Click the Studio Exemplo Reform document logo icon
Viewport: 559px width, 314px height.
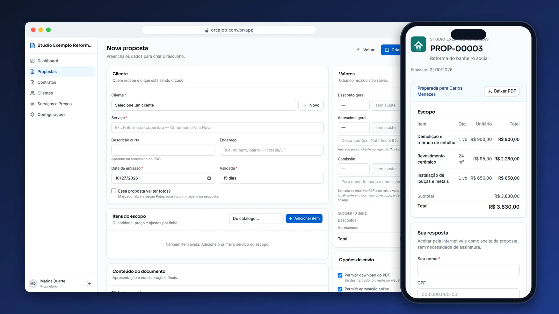point(32,45)
